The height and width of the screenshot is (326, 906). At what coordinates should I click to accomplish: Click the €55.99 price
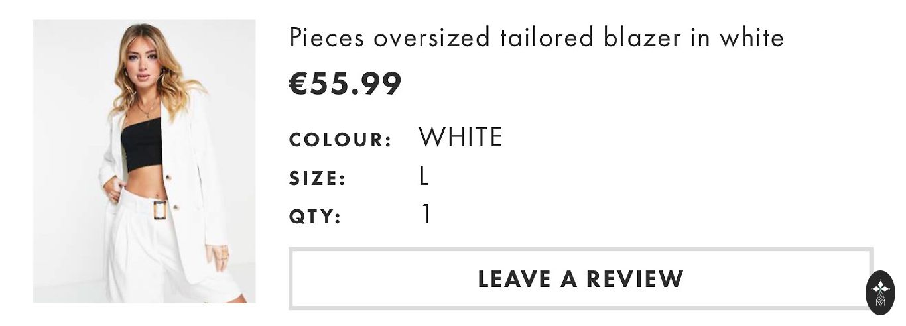(345, 83)
